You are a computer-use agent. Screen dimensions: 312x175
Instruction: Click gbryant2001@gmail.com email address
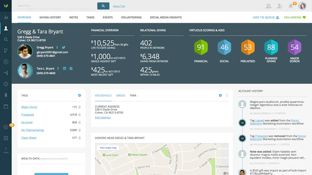point(52,52)
